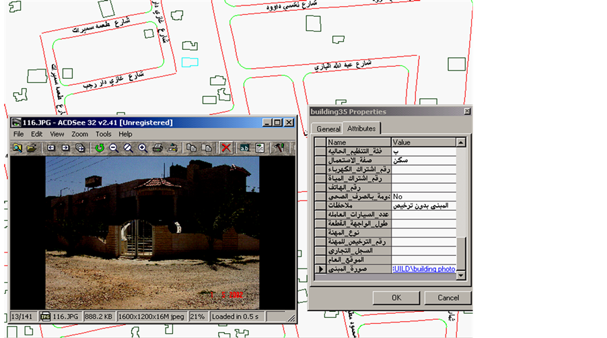607x338 pixels.
Task: Click the JPG file icon in status bar
Action: point(46,316)
